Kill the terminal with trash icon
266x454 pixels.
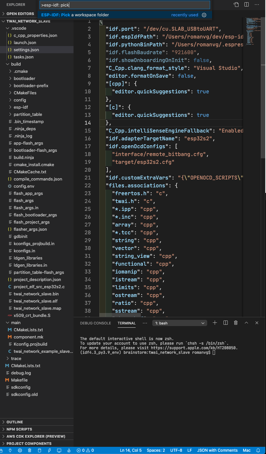coord(236,322)
